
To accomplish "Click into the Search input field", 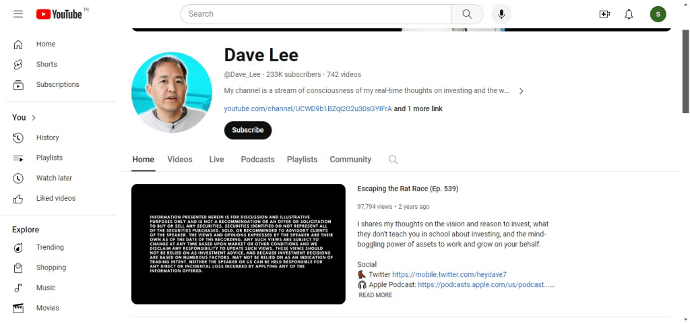I will (x=315, y=14).
